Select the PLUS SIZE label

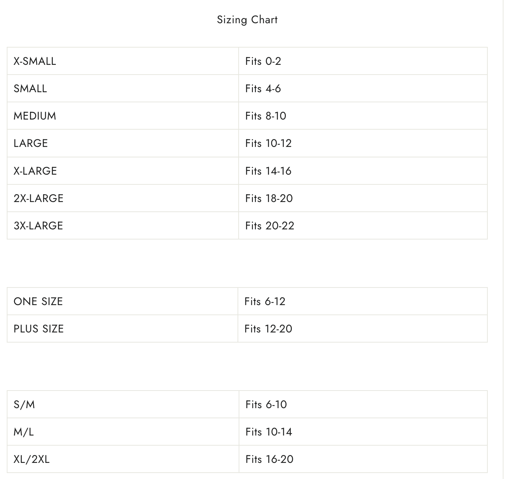pyautogui.click(x=39, y=329)
